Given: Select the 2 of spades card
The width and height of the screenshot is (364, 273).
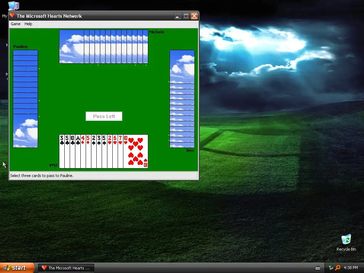Looking at the screenshot, I should [x=94, y=151].
